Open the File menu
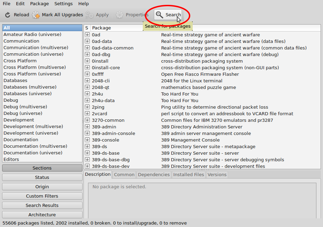 6,4
